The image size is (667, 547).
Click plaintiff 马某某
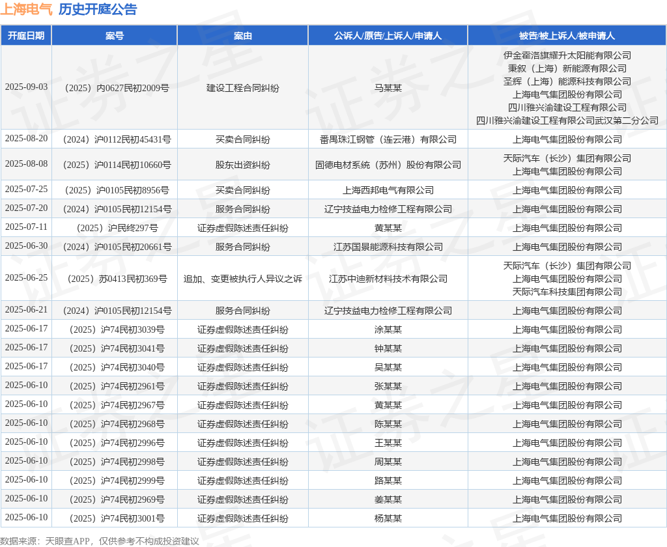388,88
